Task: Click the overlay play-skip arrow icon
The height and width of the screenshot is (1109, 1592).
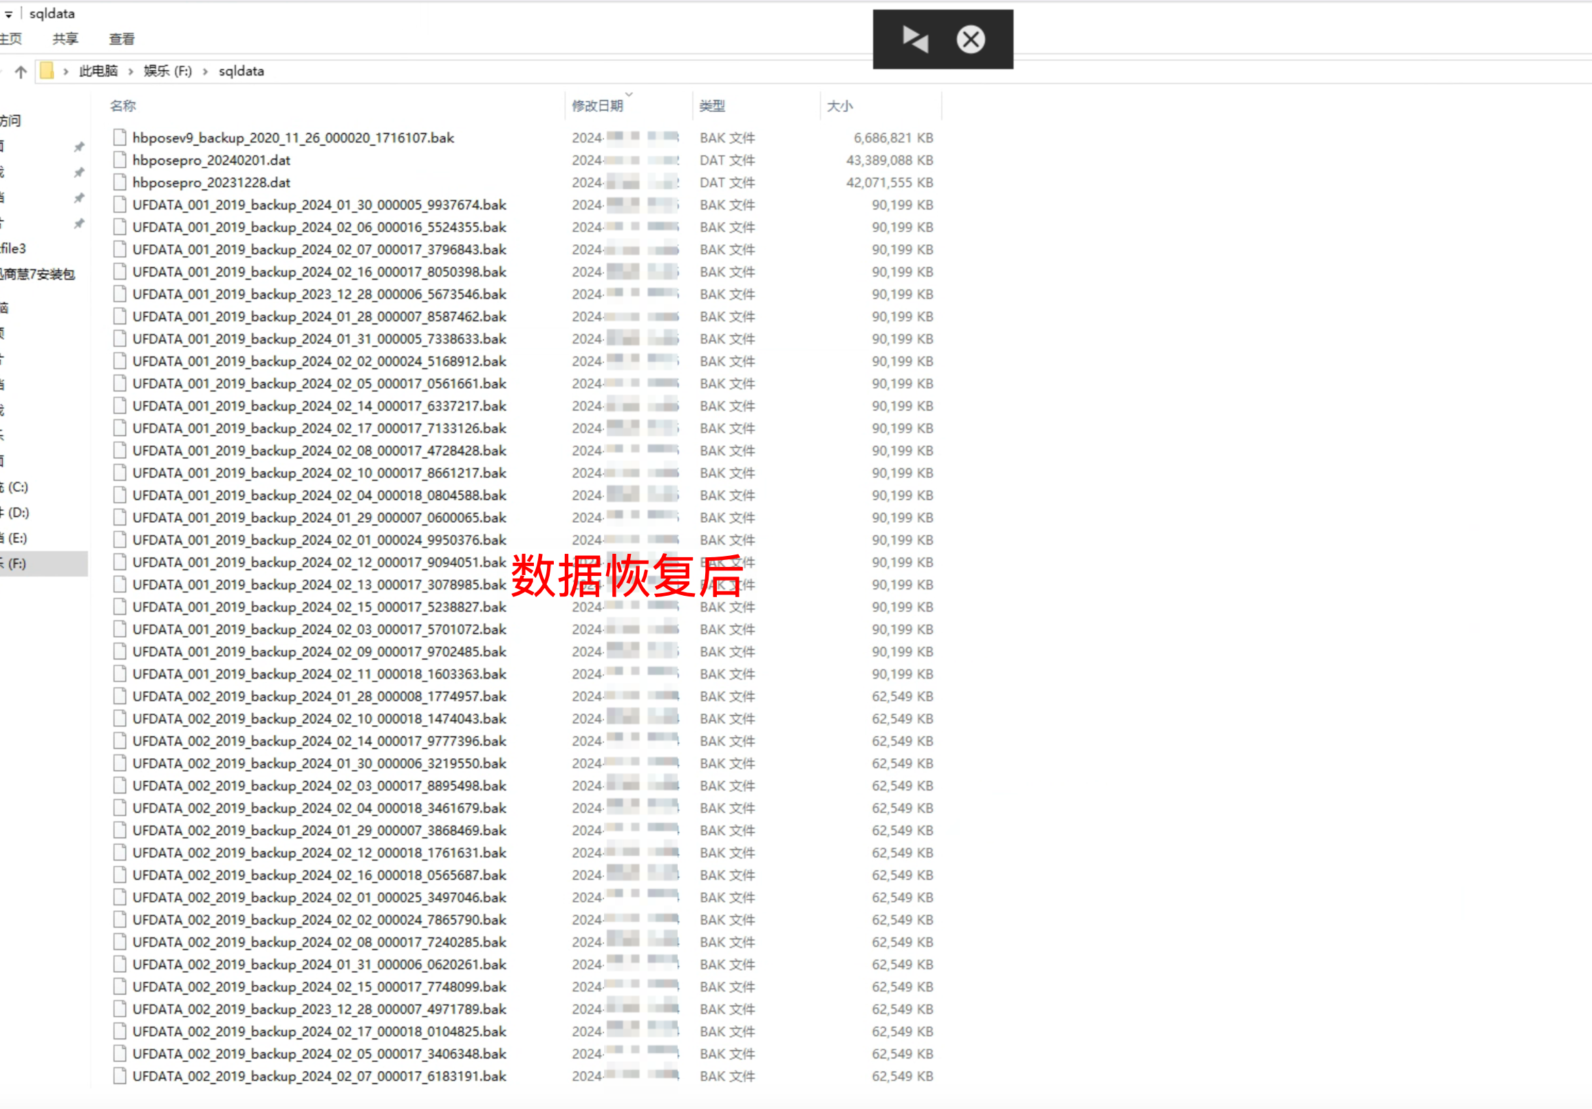Action: click(914, 39)
